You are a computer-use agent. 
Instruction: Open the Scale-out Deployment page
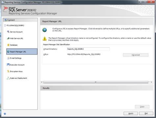point(18,78)
